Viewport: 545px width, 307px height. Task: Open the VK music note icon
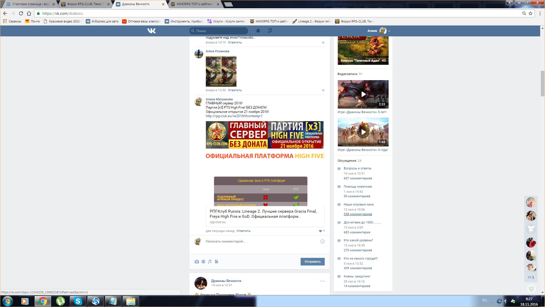point(270,31)
